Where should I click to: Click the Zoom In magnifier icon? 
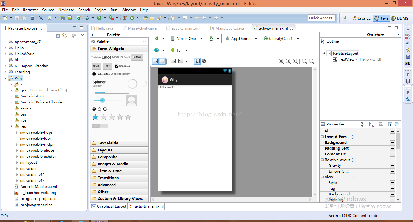click(311, 61)
